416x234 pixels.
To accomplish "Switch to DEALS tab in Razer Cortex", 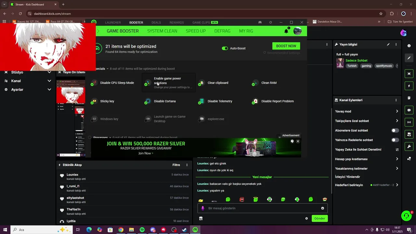I will tap(156, 23).
